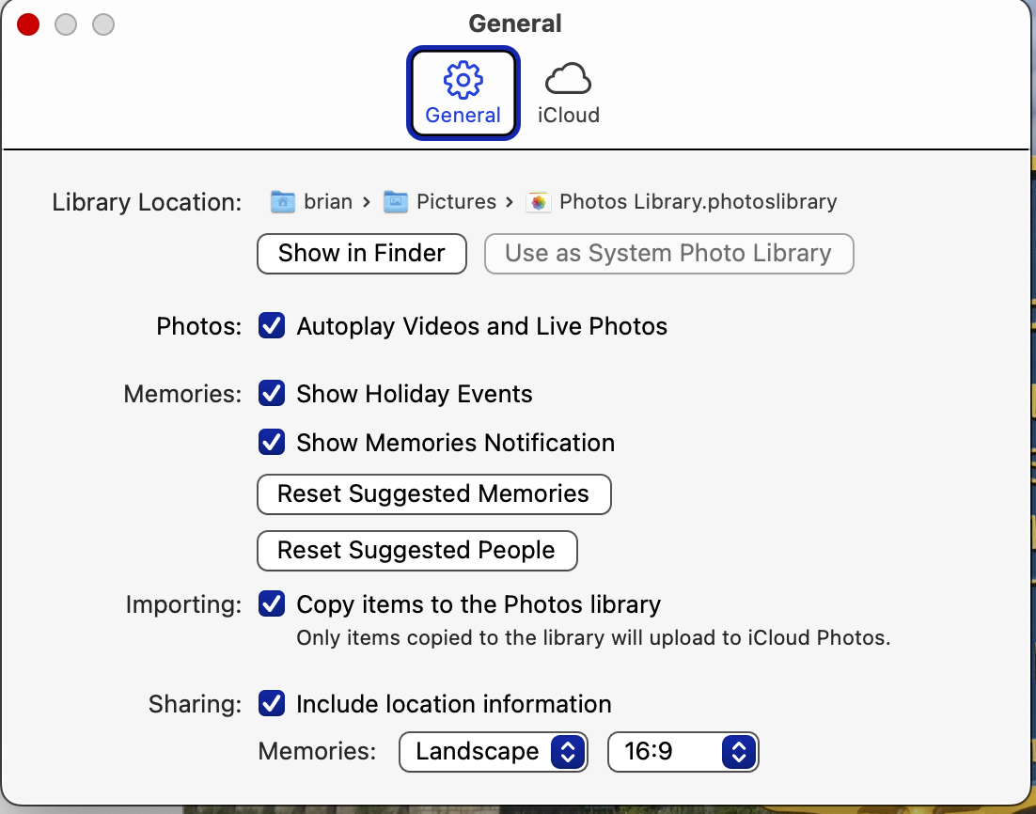
Task: Click Reset Suggested Memories button
Action: (433, 494)
